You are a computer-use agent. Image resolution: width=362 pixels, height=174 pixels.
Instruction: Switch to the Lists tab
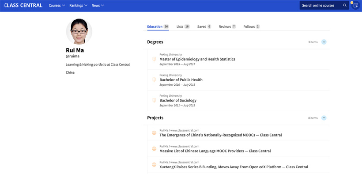pos(183,26)
